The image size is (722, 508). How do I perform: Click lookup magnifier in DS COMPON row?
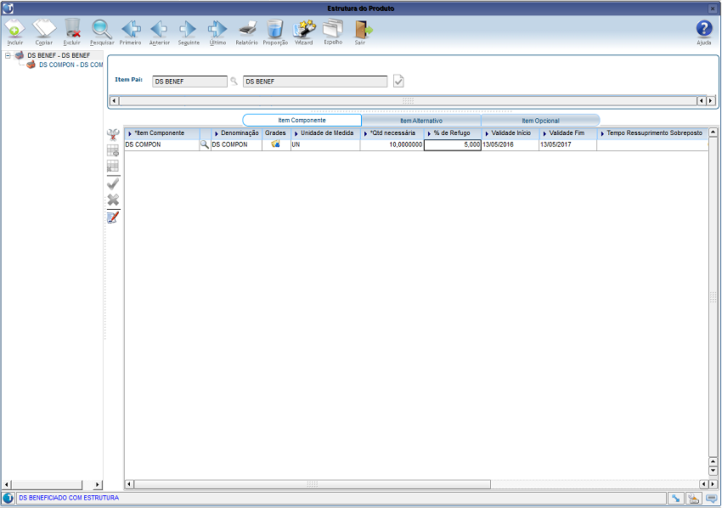pos(205,144)
